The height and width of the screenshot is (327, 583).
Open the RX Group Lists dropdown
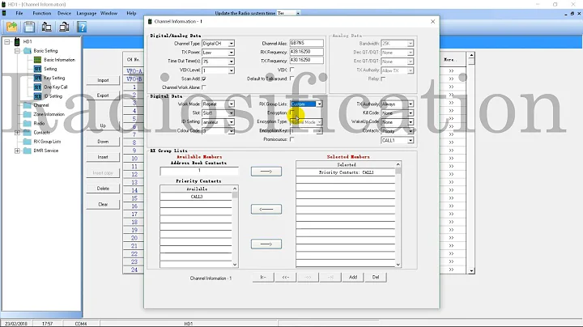[x=319, y=104]
